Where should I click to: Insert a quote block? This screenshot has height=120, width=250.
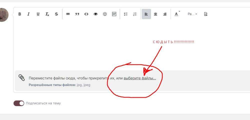tap(77, 14)
